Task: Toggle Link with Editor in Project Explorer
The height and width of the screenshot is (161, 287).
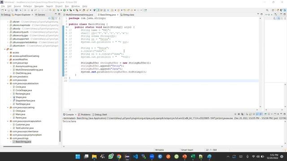Action: [53, 18]
